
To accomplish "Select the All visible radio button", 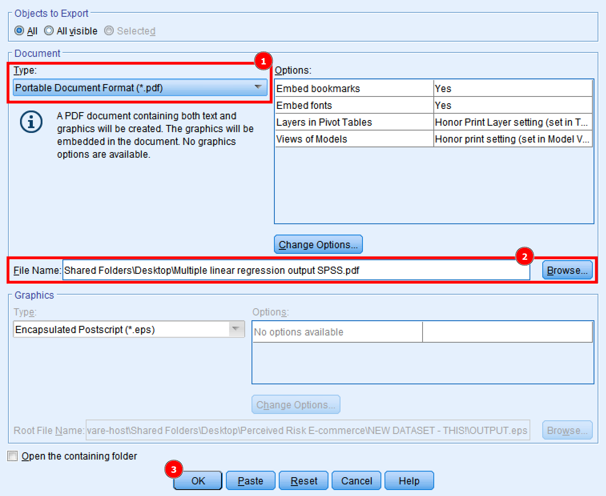I will tap(48, 30).
